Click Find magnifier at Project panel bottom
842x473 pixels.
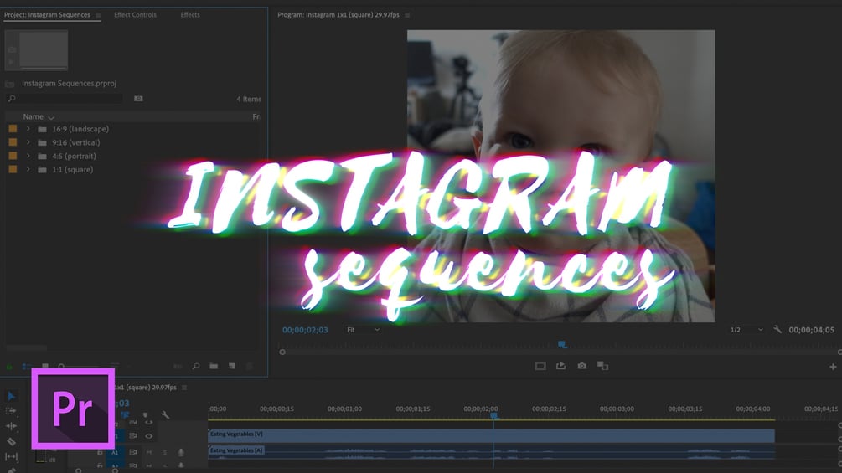(x=196, y=367)
